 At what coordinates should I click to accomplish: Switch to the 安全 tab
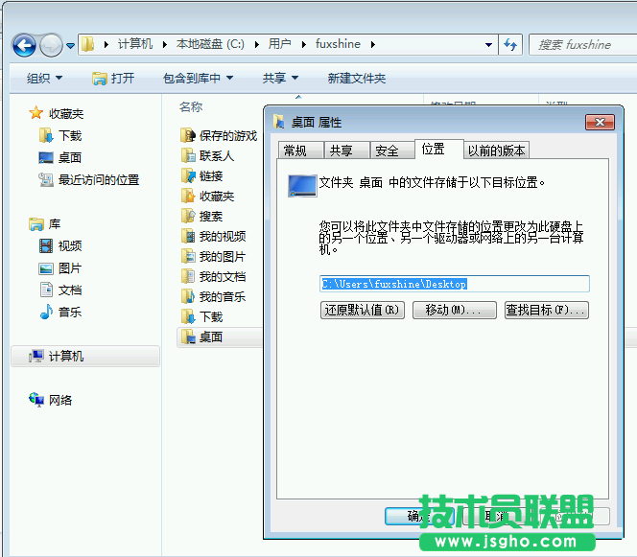(392, 151)
